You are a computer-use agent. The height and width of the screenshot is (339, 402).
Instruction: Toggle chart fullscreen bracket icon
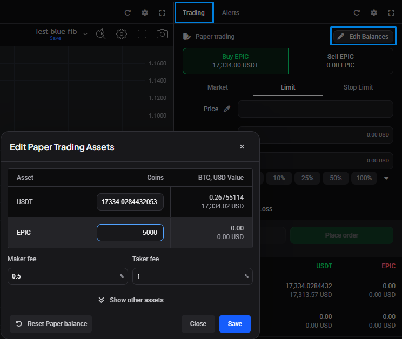pyautogui.click(x=142, y=34)
